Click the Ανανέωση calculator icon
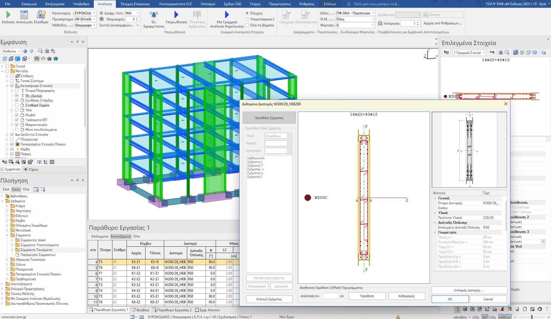Image resolution: width=551 pixels, height=319 pixels. coord(24,15)
